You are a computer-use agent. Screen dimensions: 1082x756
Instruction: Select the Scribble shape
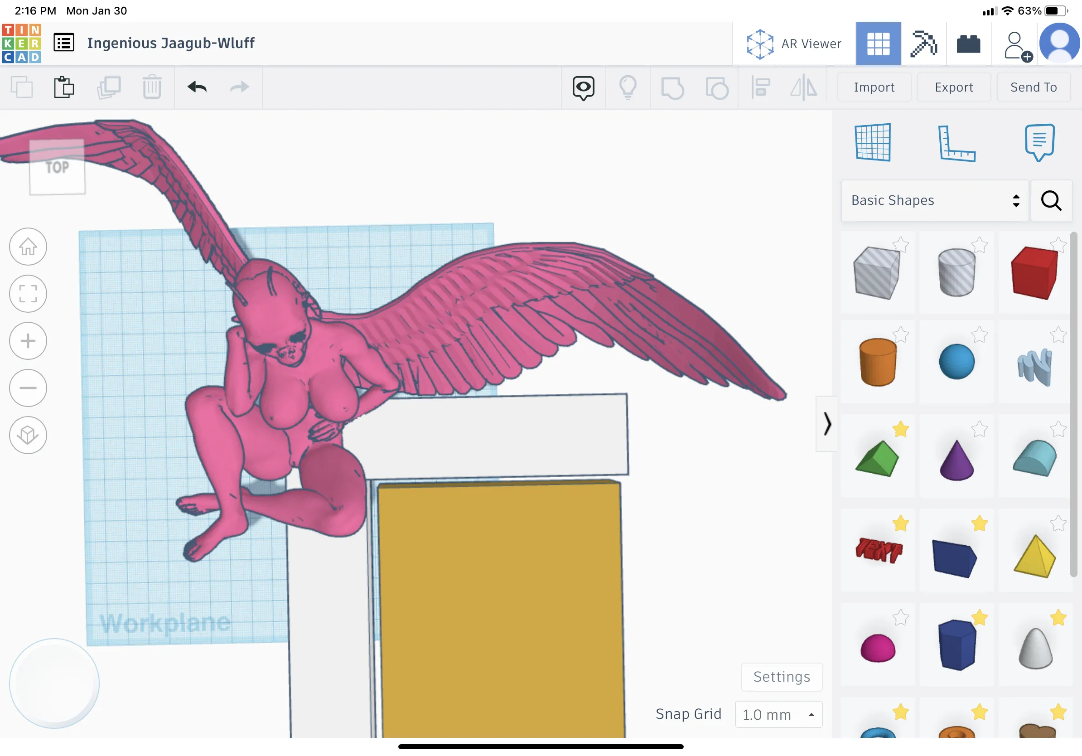[x=1034, y=367]
